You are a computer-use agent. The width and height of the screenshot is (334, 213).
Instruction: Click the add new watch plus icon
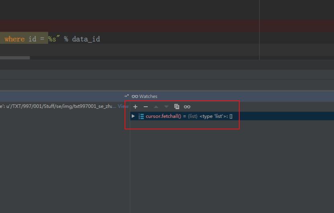[x=135, y=107]
